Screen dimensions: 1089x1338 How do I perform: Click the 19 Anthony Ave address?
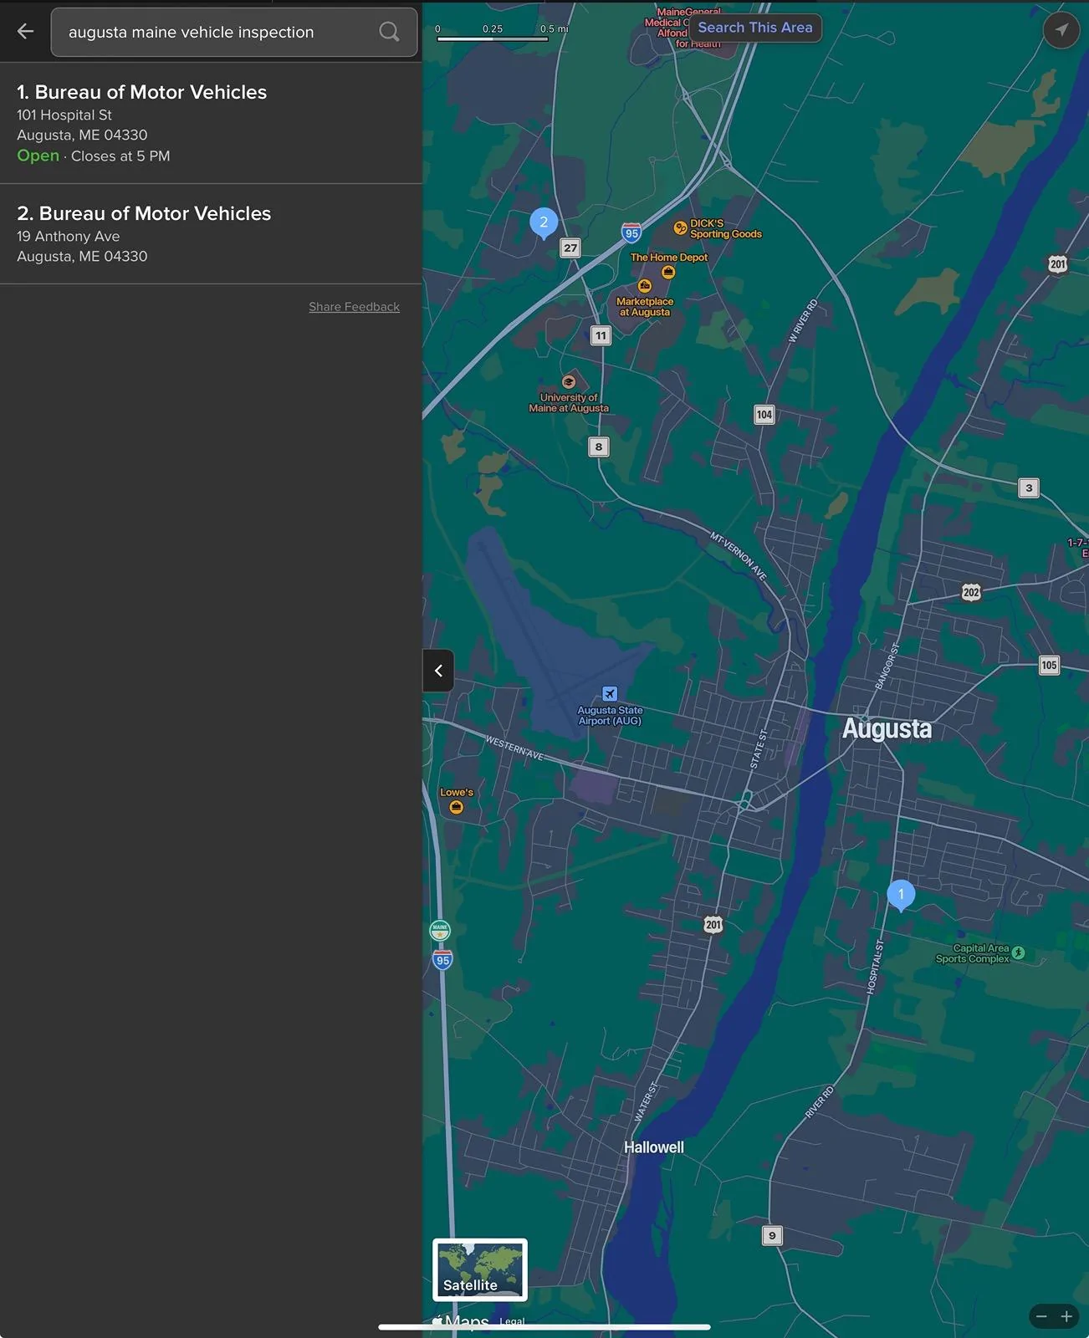69,236
